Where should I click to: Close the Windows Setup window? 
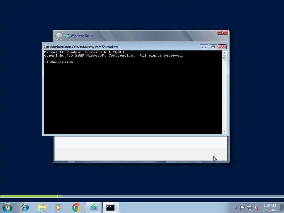click(222, 32)
